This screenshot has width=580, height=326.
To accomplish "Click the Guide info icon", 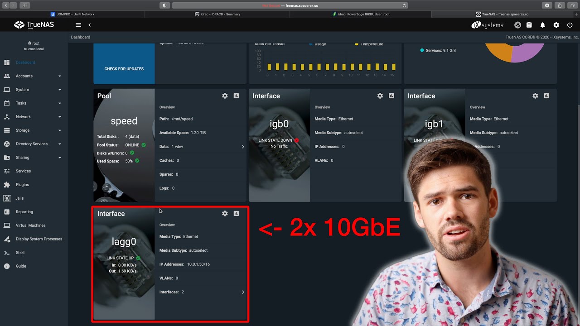I will (x=7, y=266).
